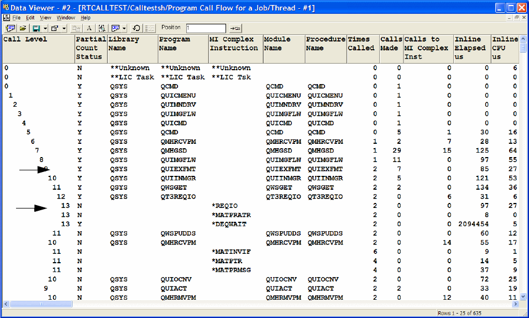
Task: Click the Call Level column header
Action: pos(39,49)
